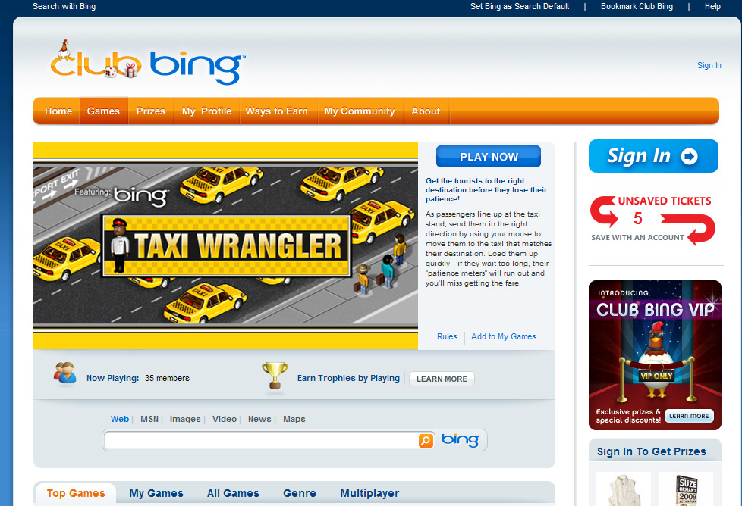This screenshot has height=506, width=742.
Task: Switch to the My Games tab
Action: click(x=156, y=493)
